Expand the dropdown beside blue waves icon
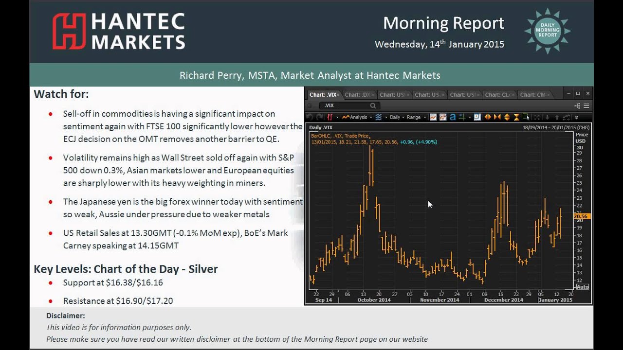Screen dimensions: 623x350 coord(386,117)
